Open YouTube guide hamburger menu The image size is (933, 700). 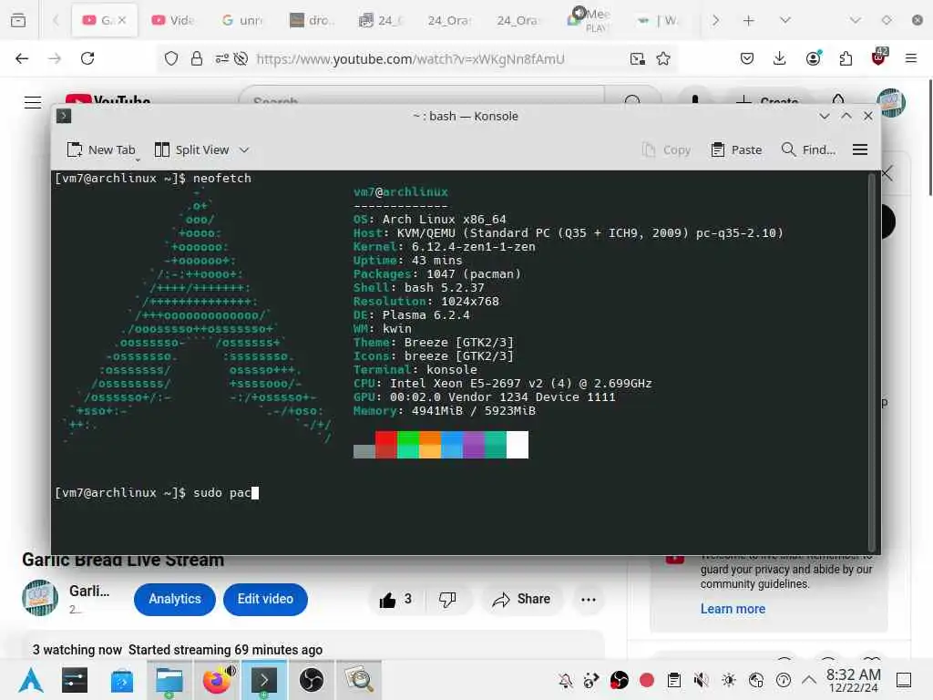[33, 102]
